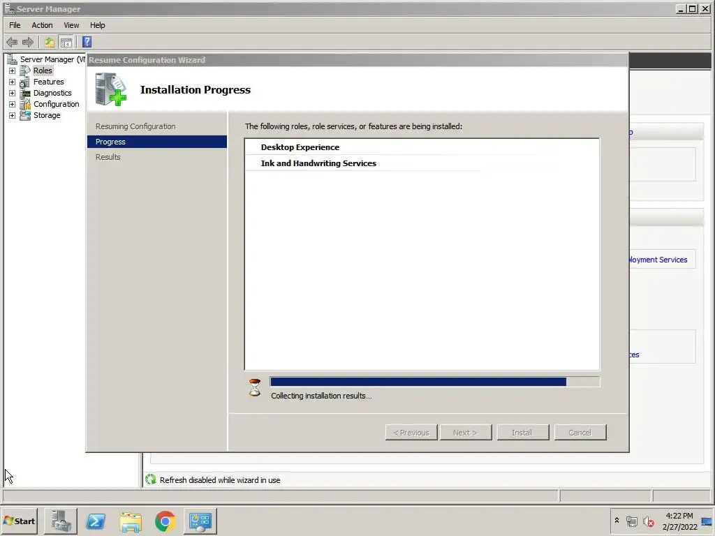This screenshot has width=715, height=536.
Task: Expand the Storage tree node
Action: pyautogui.click(x=13, y=115)
